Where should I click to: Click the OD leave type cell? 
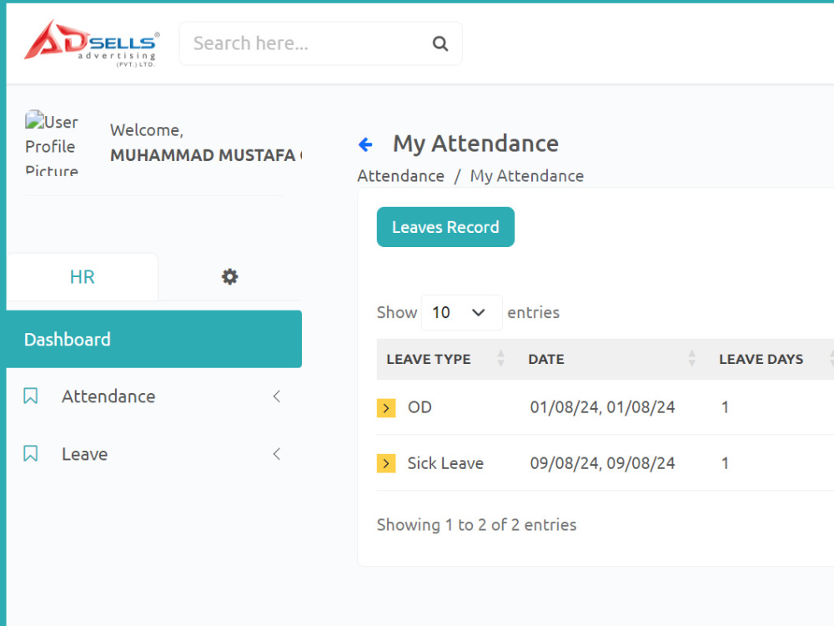(x=420, y=407)
